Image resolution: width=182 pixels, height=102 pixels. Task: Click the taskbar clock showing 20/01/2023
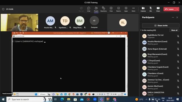170,99
